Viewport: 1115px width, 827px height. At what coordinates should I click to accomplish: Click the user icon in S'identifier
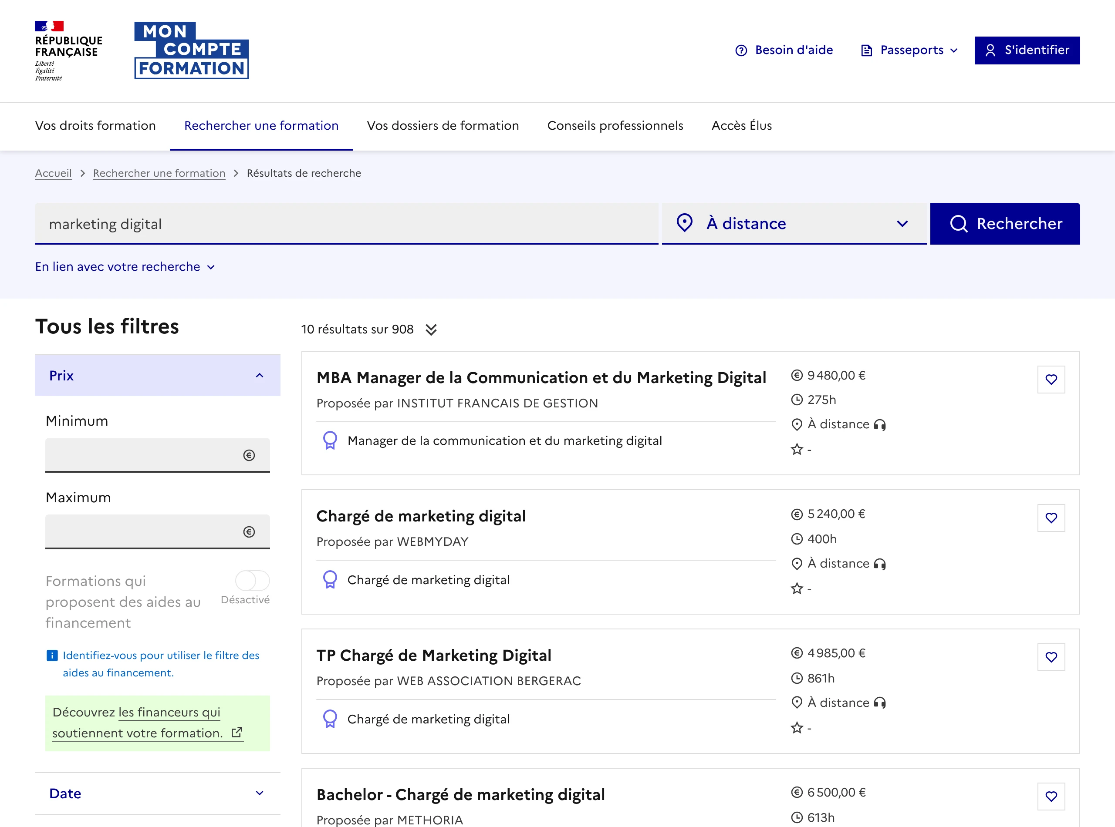[990, 50]
